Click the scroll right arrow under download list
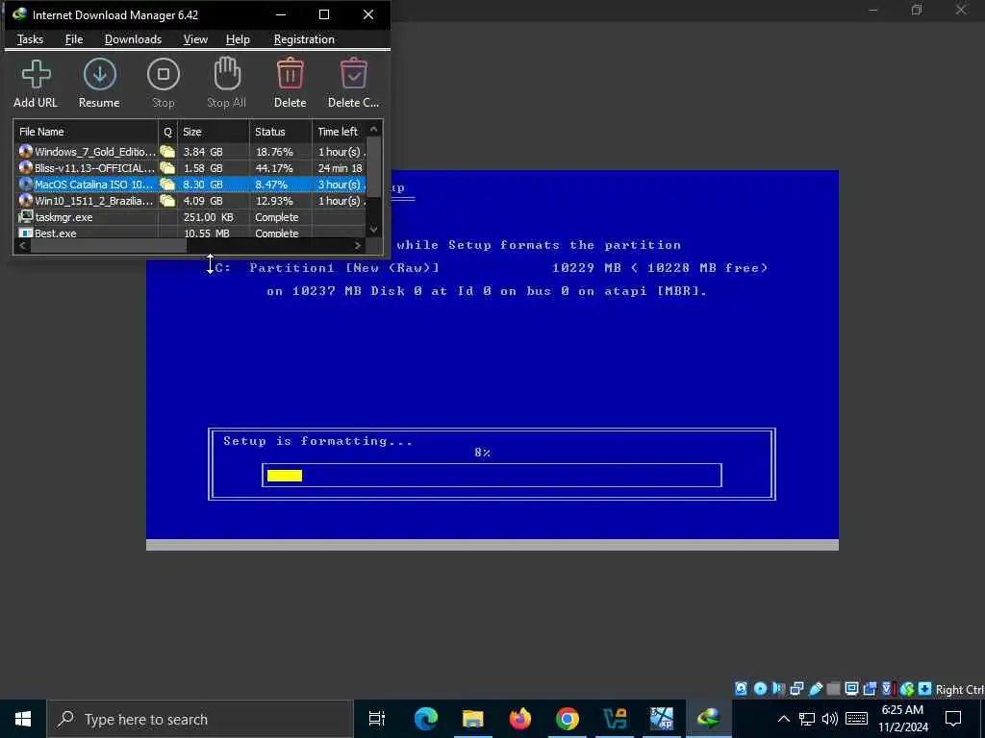Viewport: 985px width, 738px height. [x=358, y=245]
